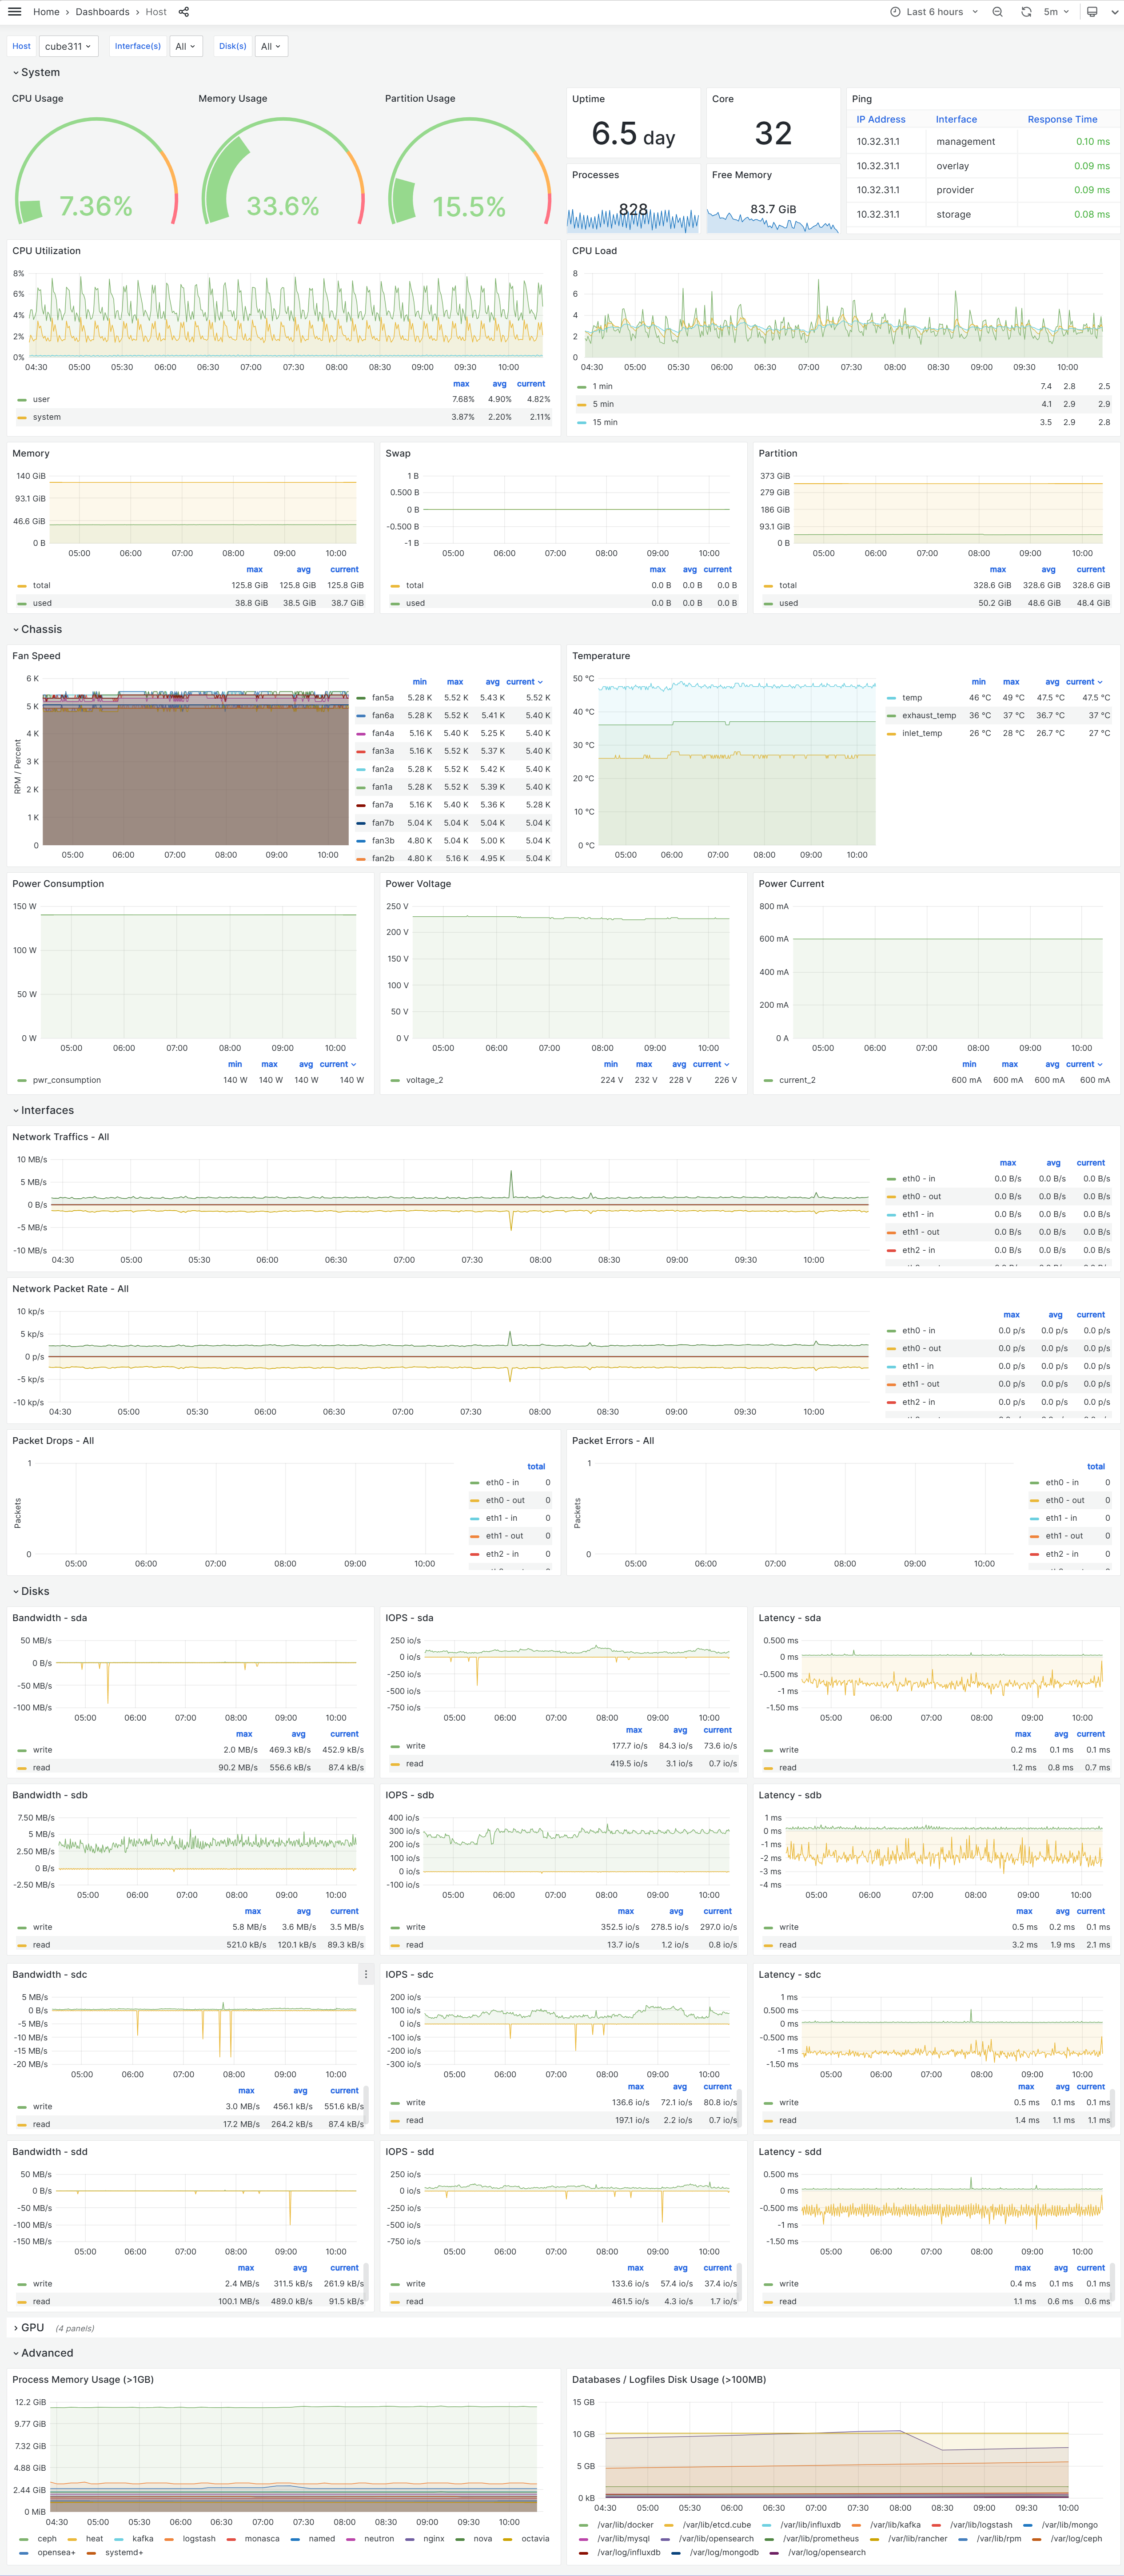Viewport: 1124px width, 2576px height.
Task: Open the Partition Usage panel title
Action: [x=420, y=98]
